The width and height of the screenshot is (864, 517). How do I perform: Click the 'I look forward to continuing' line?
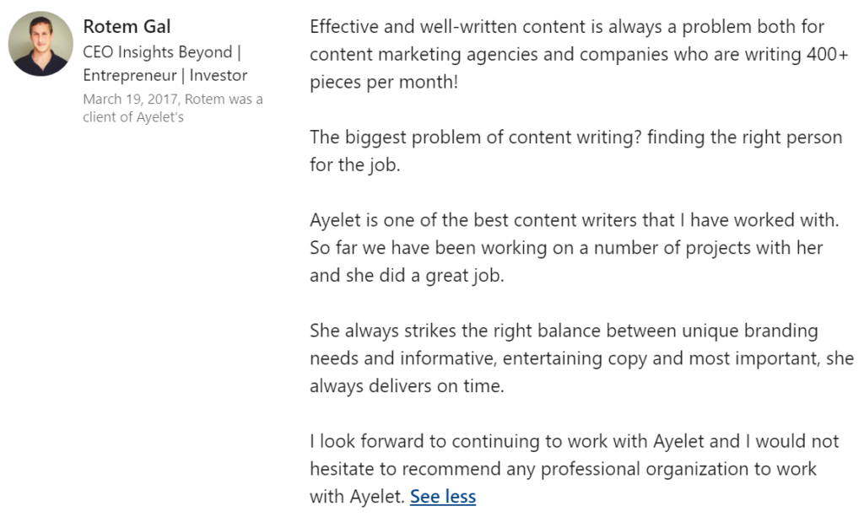pos(574,441)
